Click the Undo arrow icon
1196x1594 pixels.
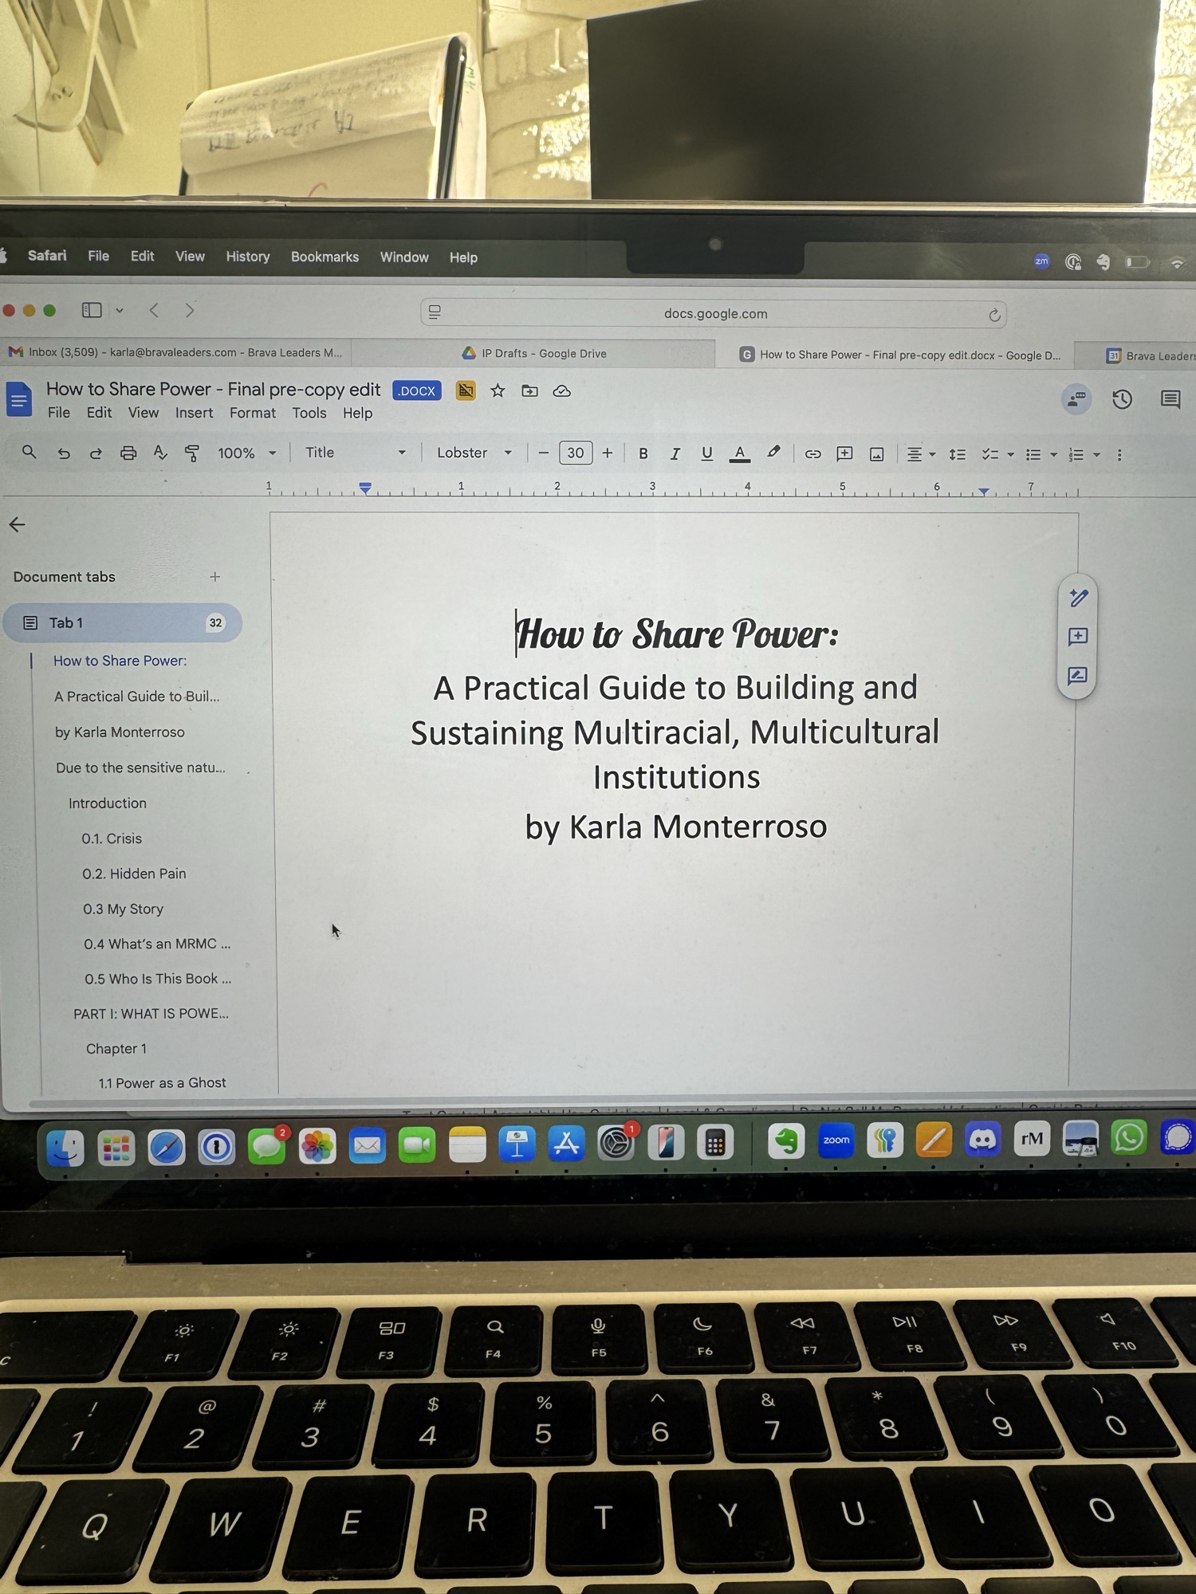pyautogui.click(x=64, y=453)
